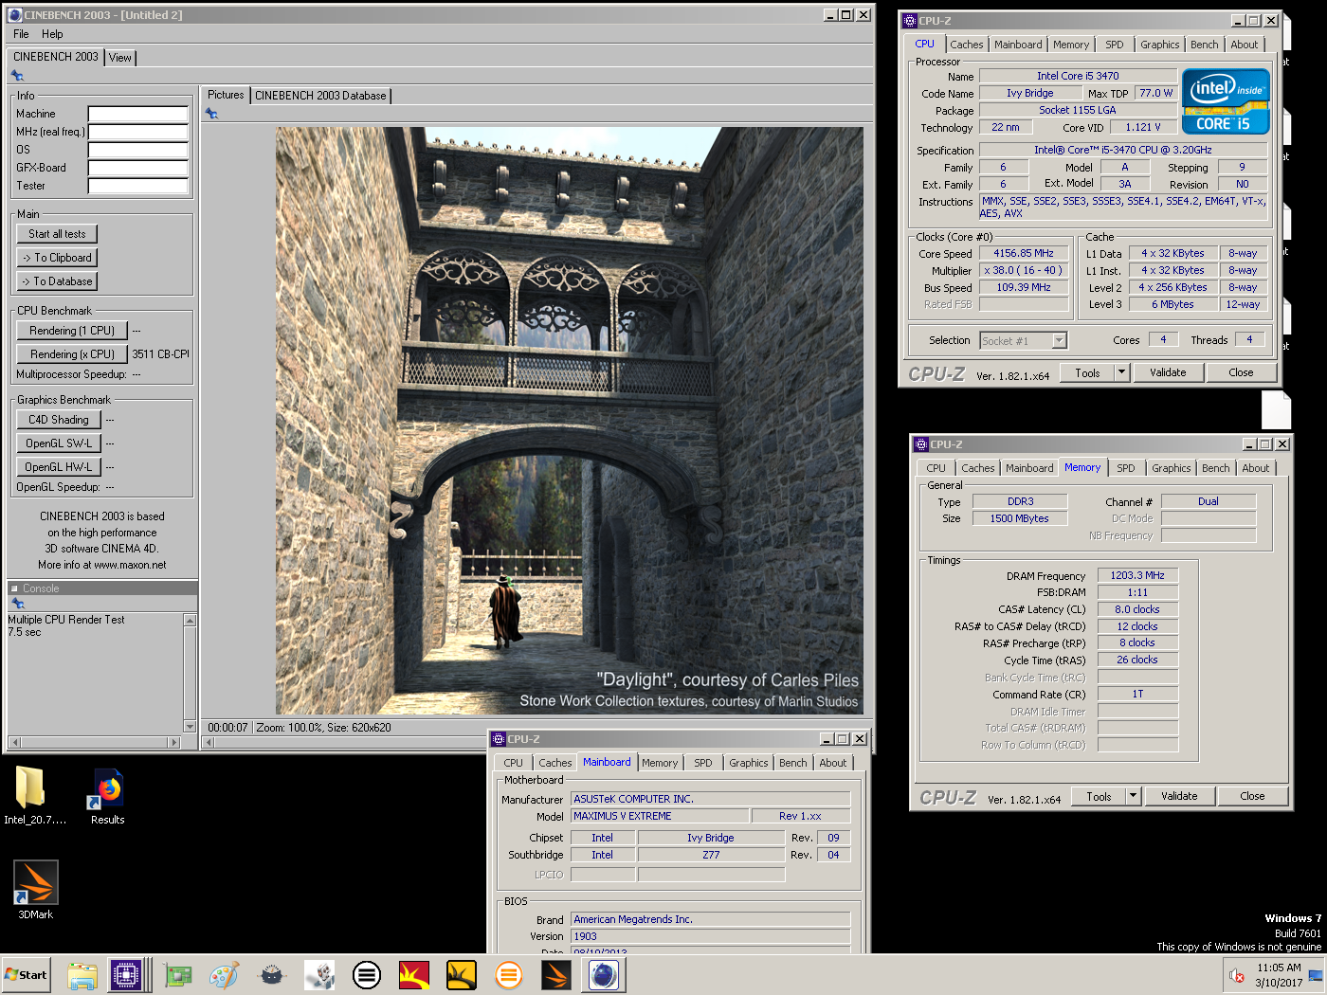Open Tools dropdown arrow in Memory tab window
Viewport: 1327px width, 995px height.
(x=1134, y=796)
